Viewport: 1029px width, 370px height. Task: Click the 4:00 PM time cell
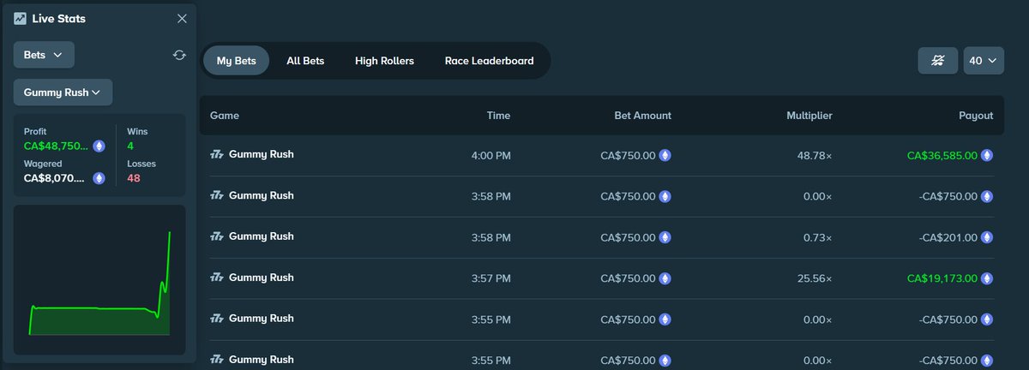click(x=490, y=156)
